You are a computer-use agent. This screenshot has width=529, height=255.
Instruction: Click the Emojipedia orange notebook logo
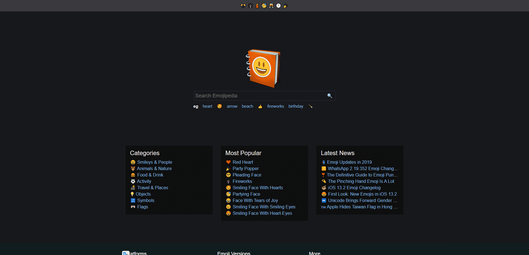pyautogui.click(x=263, y=68)
